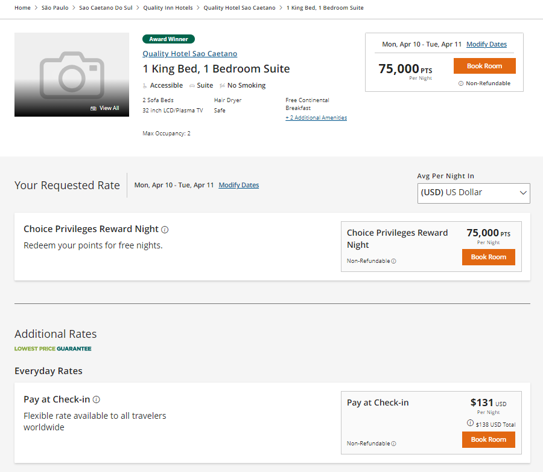Open the room photo placeholder thumbnail
543x472 pixels.
tap(72, 74)
